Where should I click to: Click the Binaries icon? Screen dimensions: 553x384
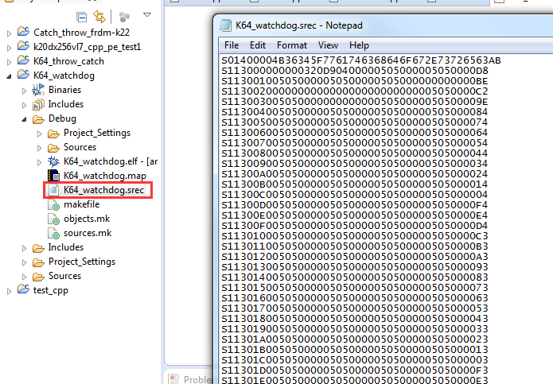[38, 90]
